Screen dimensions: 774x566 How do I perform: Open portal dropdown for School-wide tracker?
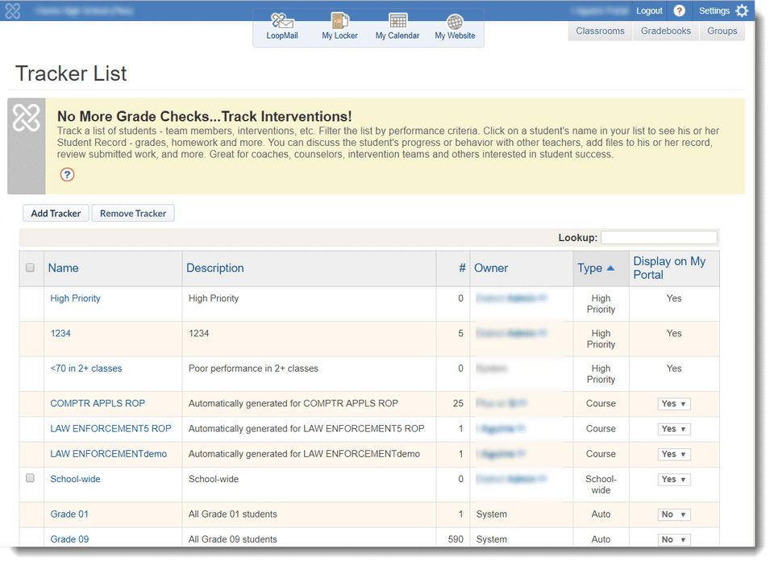pyautogui.click(x=674, y=480)
